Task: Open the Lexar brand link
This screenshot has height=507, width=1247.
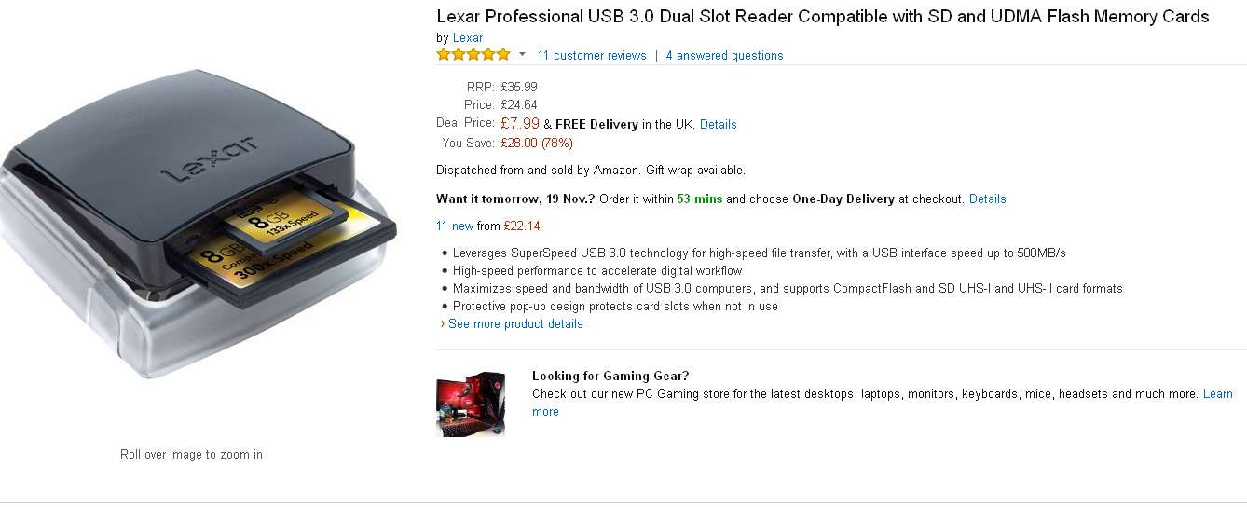Action: (468, 38)
